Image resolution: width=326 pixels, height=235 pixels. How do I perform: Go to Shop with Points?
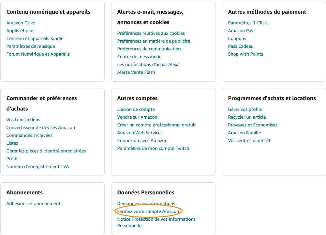tap(245, 54)
